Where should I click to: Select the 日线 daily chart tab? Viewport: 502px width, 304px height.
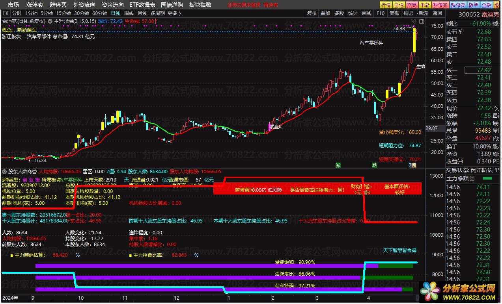click(x=116, y=13)
